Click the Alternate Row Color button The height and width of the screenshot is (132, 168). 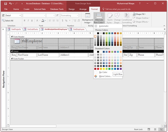click(99, 18)
